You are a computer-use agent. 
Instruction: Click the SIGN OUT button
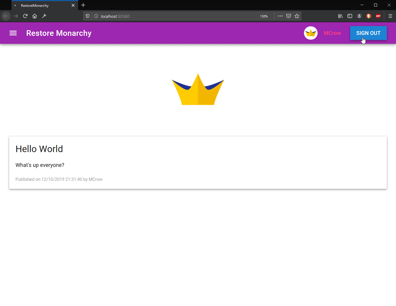[x=368, y=33]
